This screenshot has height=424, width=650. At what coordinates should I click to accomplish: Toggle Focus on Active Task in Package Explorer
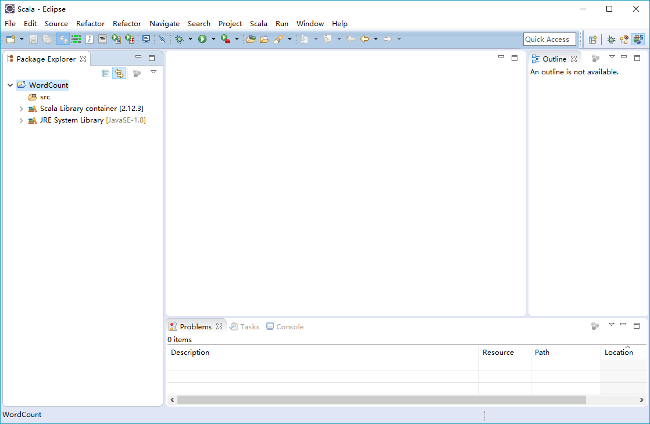137,73
